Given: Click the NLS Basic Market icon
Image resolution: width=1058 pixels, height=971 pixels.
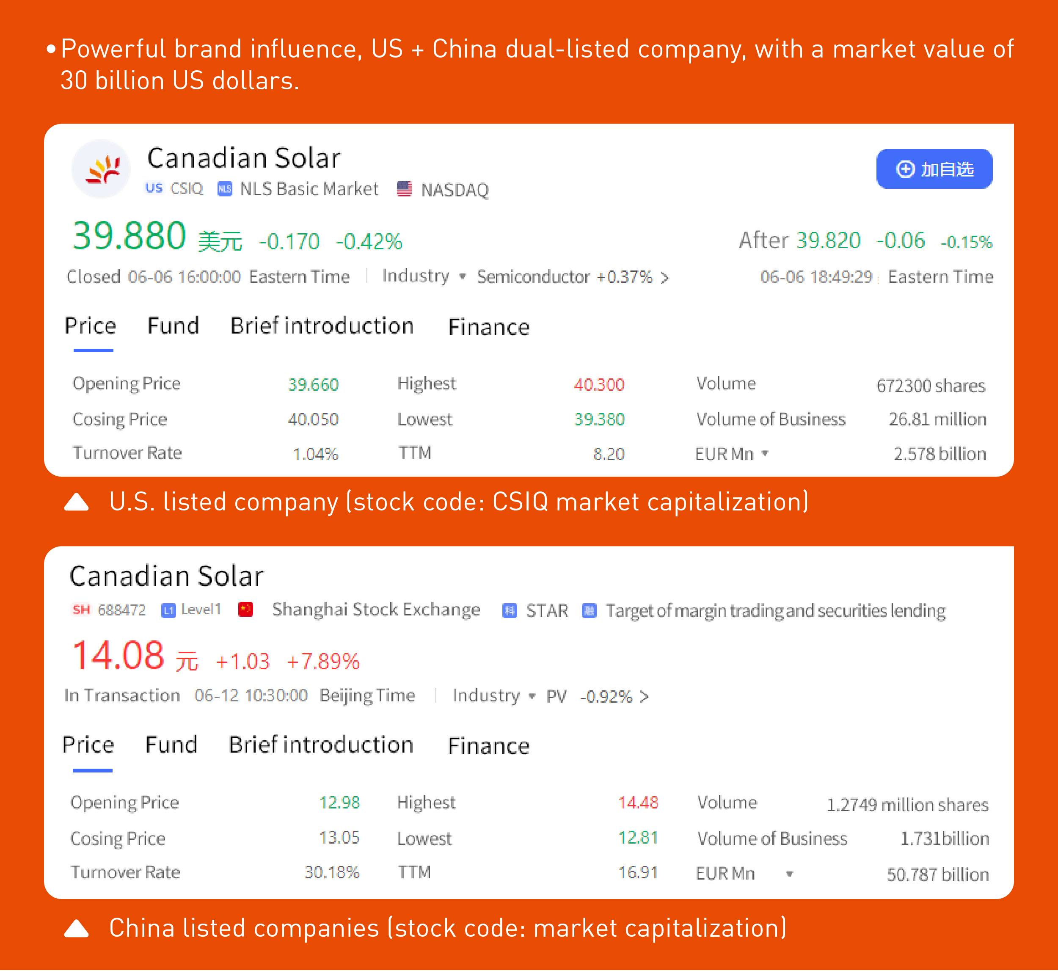Looking at the screenshot, I should pyautogui.click(x=224, y=189).
